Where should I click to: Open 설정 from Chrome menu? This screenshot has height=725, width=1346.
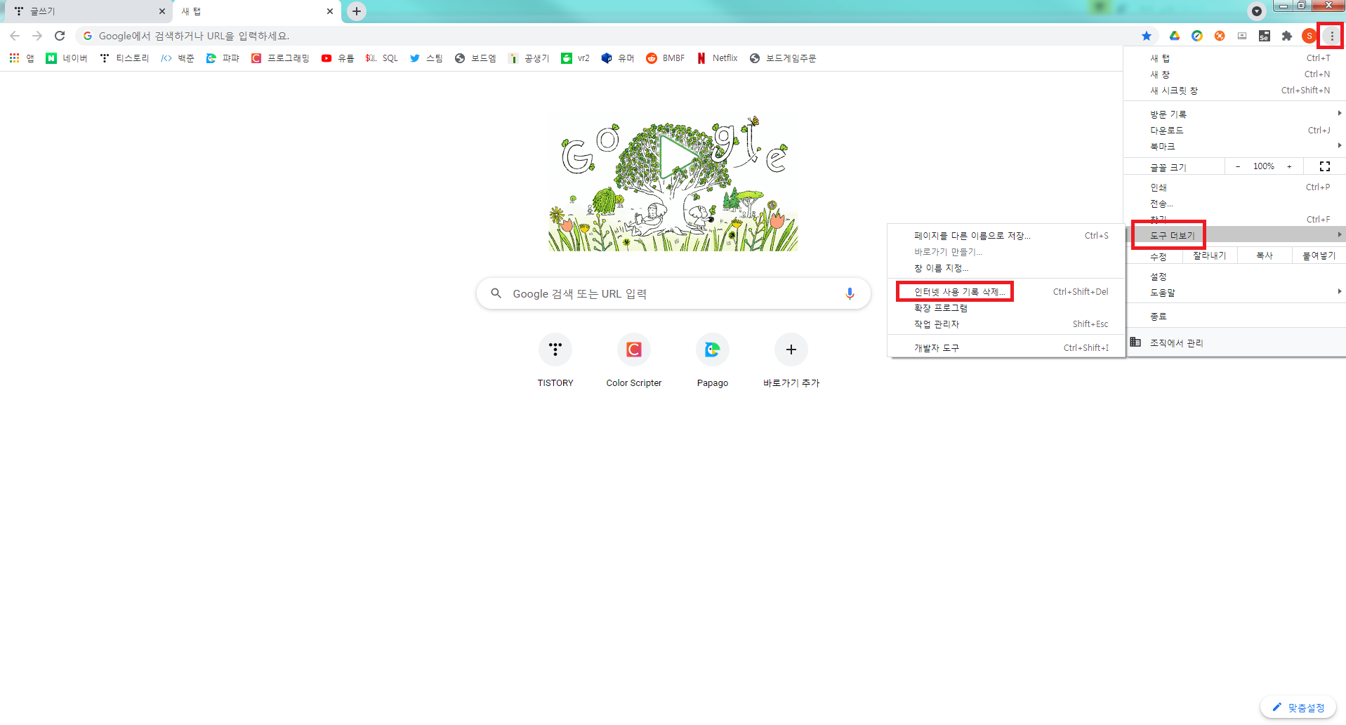[1236, 277]
